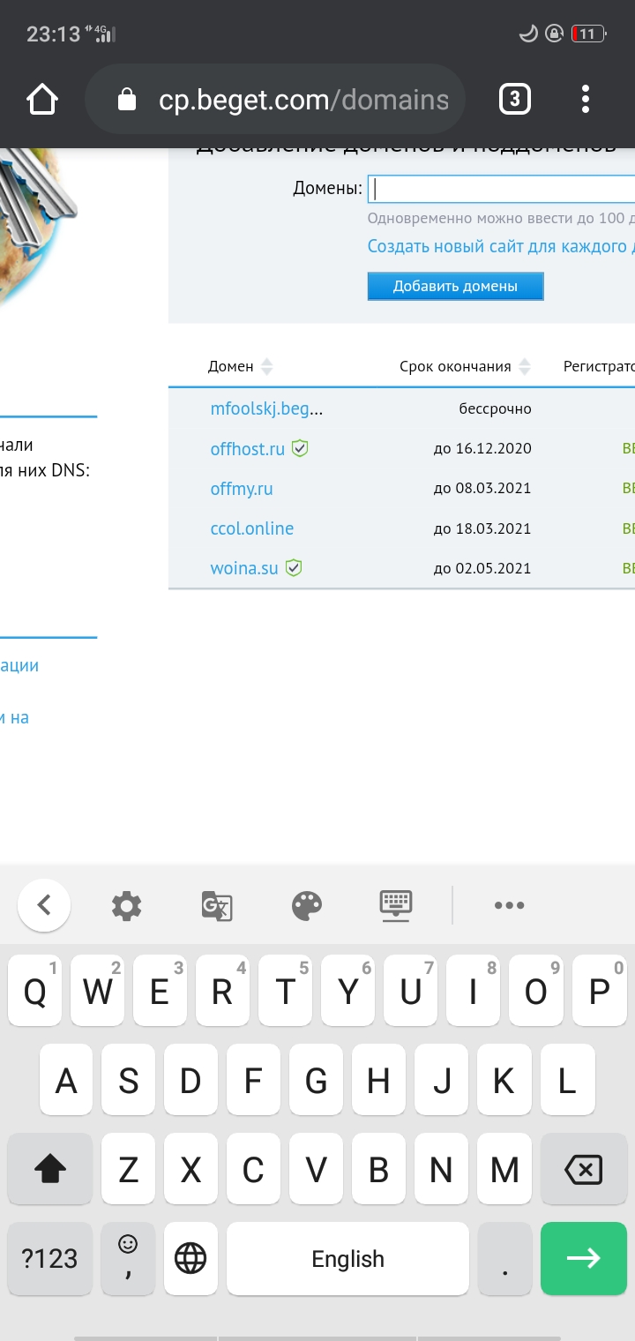
Task: Tap green shield icon next to woina.su
Action: point(294,567)
